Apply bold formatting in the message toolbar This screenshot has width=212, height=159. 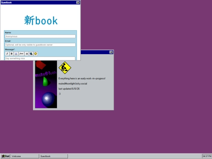(11, 54)
